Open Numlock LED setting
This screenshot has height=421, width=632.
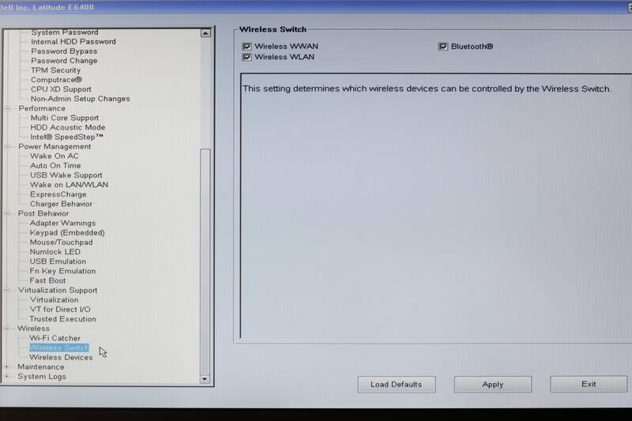(x=55, y=252)
